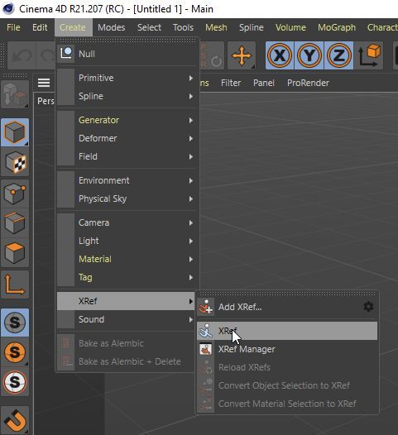Select Texture mode icon
This screenshot has width=398, height=435.
(x=15, y=162)
